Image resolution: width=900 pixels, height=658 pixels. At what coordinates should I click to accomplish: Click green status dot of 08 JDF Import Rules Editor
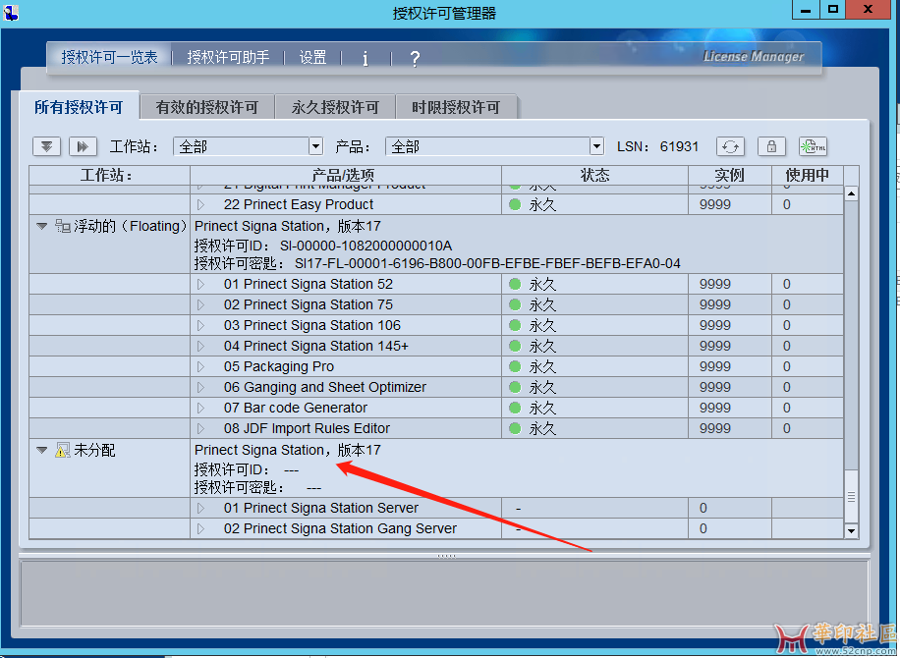[x=515, y=428]
